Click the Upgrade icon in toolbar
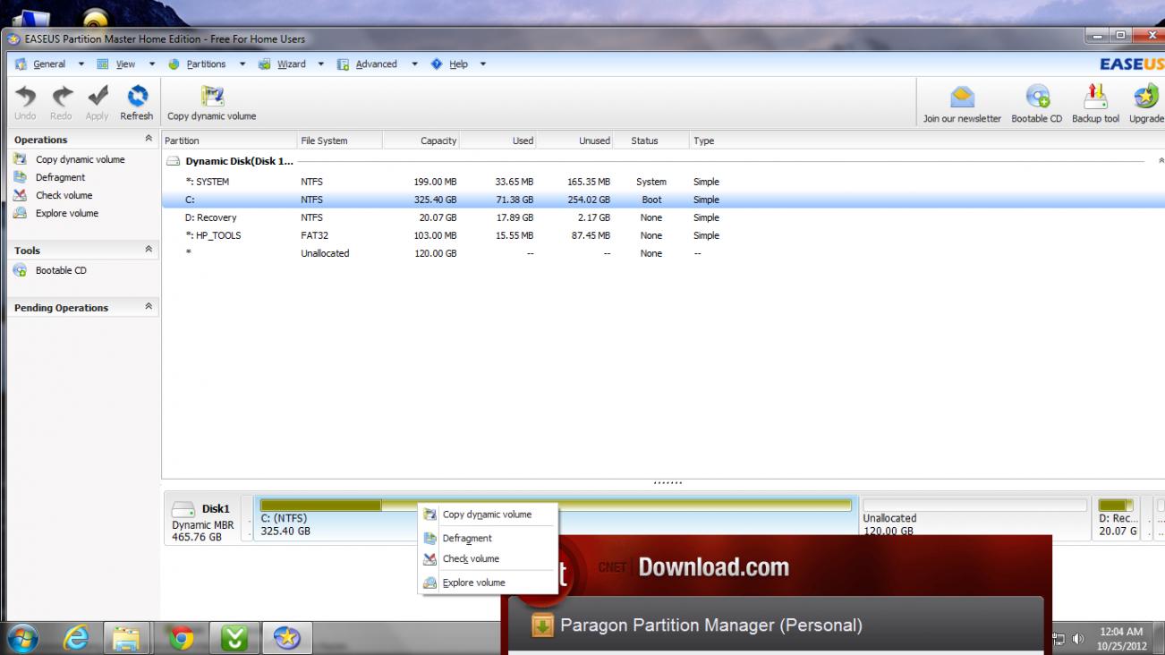The width and height of the screenshot is (1165, 655). coord(1145,97)
